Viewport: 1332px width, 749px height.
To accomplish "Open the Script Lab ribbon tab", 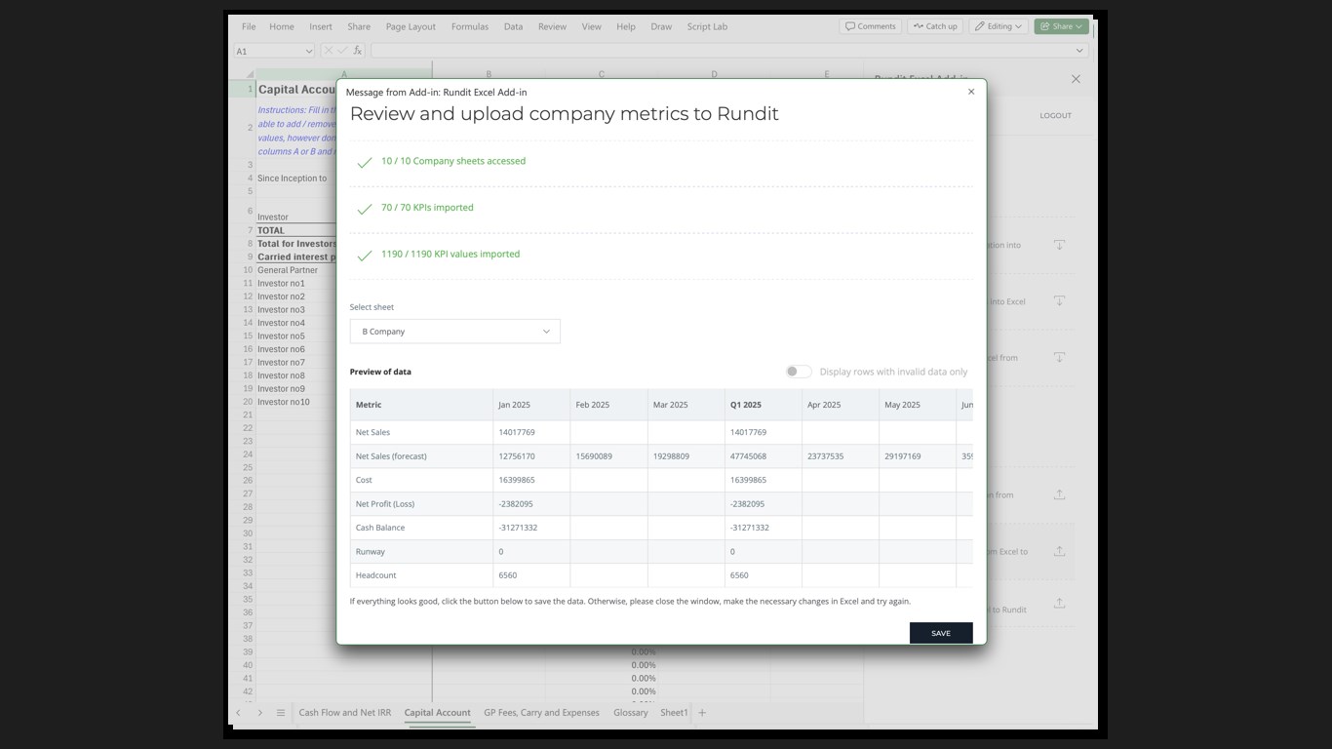I will (707, 26).
